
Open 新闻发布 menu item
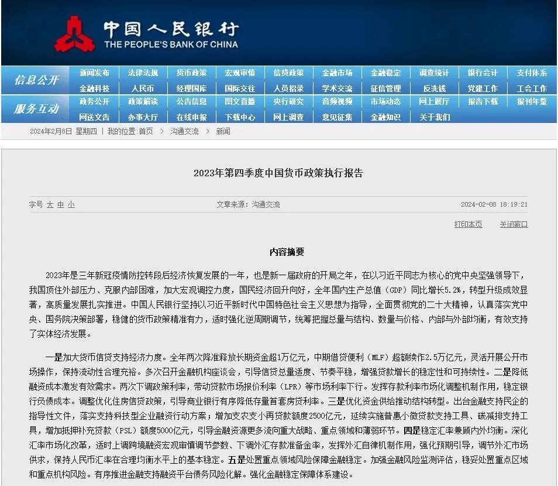(94, 73)
